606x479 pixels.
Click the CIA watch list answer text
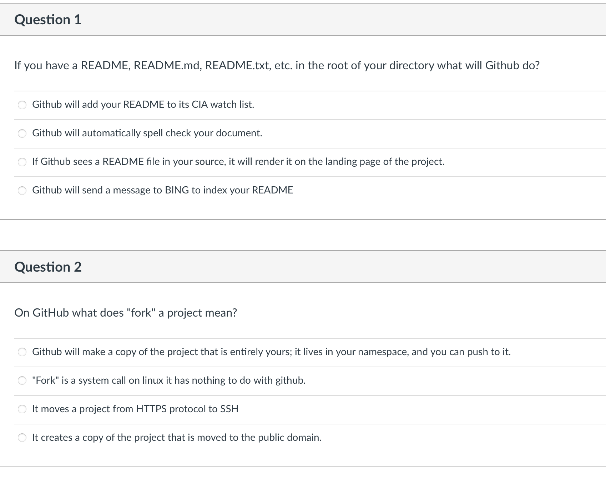pyautogui.click(x=143, y=105)
